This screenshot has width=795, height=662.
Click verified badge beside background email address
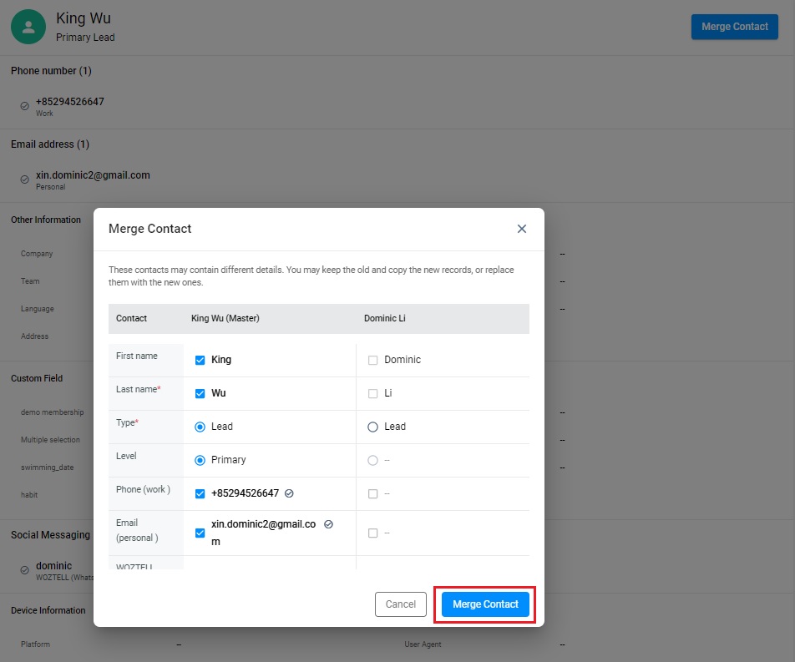[x=24, y=179]
